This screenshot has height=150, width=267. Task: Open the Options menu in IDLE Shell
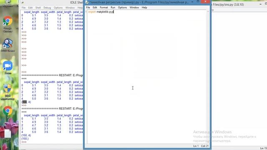pos(58,7)
